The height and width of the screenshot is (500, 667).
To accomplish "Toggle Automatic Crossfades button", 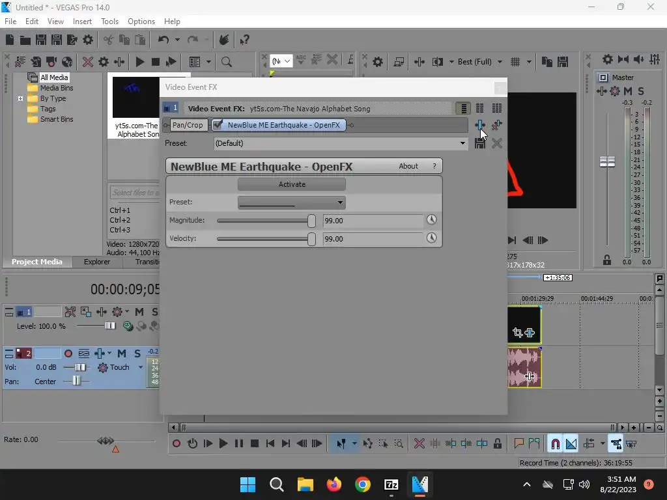I will pos(571,444).
